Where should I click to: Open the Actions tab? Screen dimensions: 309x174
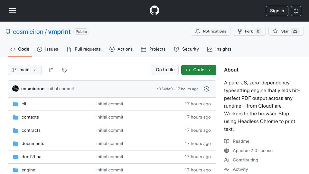pyautogui.click(x=121, y=49)
